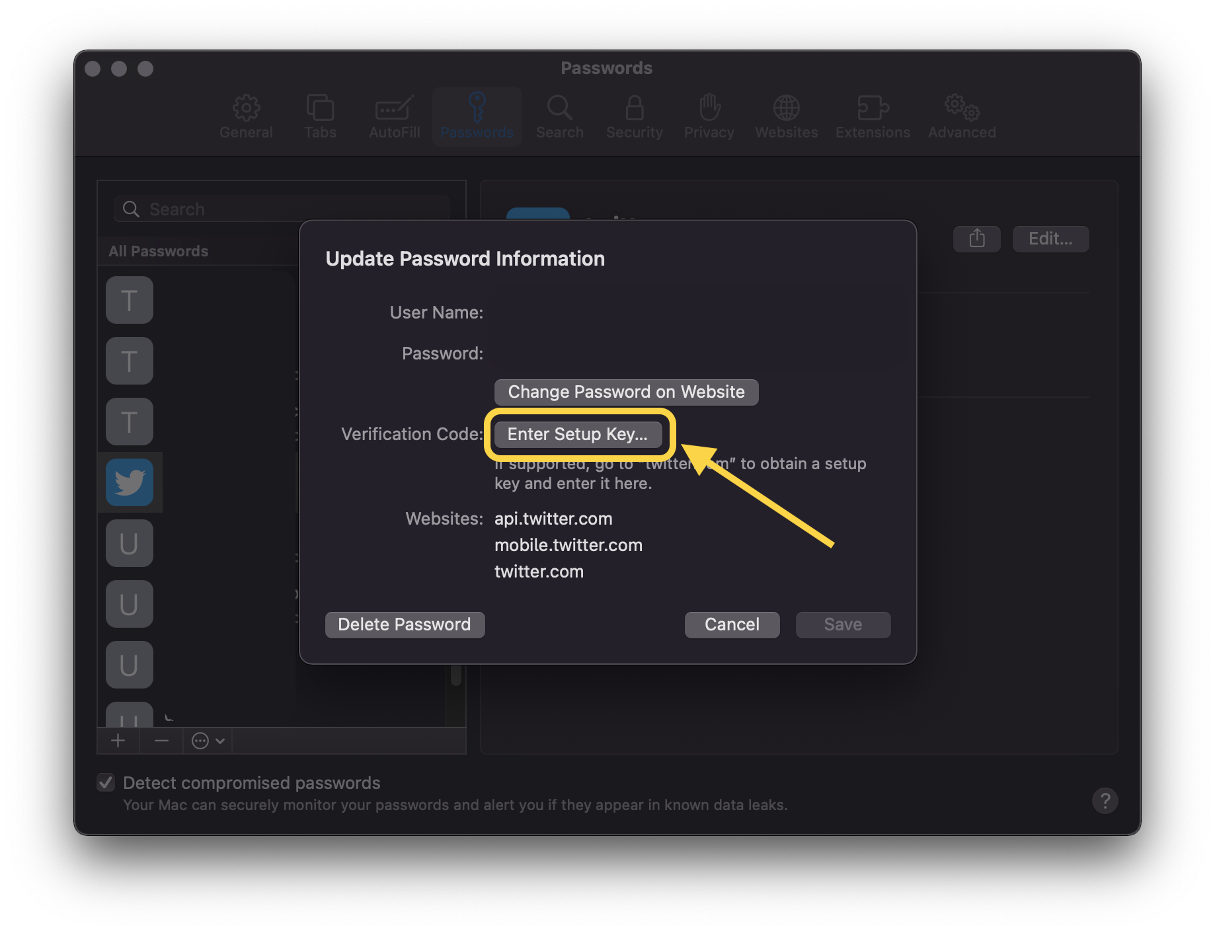Click api.twitter.com website entry
1215x933 pixels.
tap(553, 519)
